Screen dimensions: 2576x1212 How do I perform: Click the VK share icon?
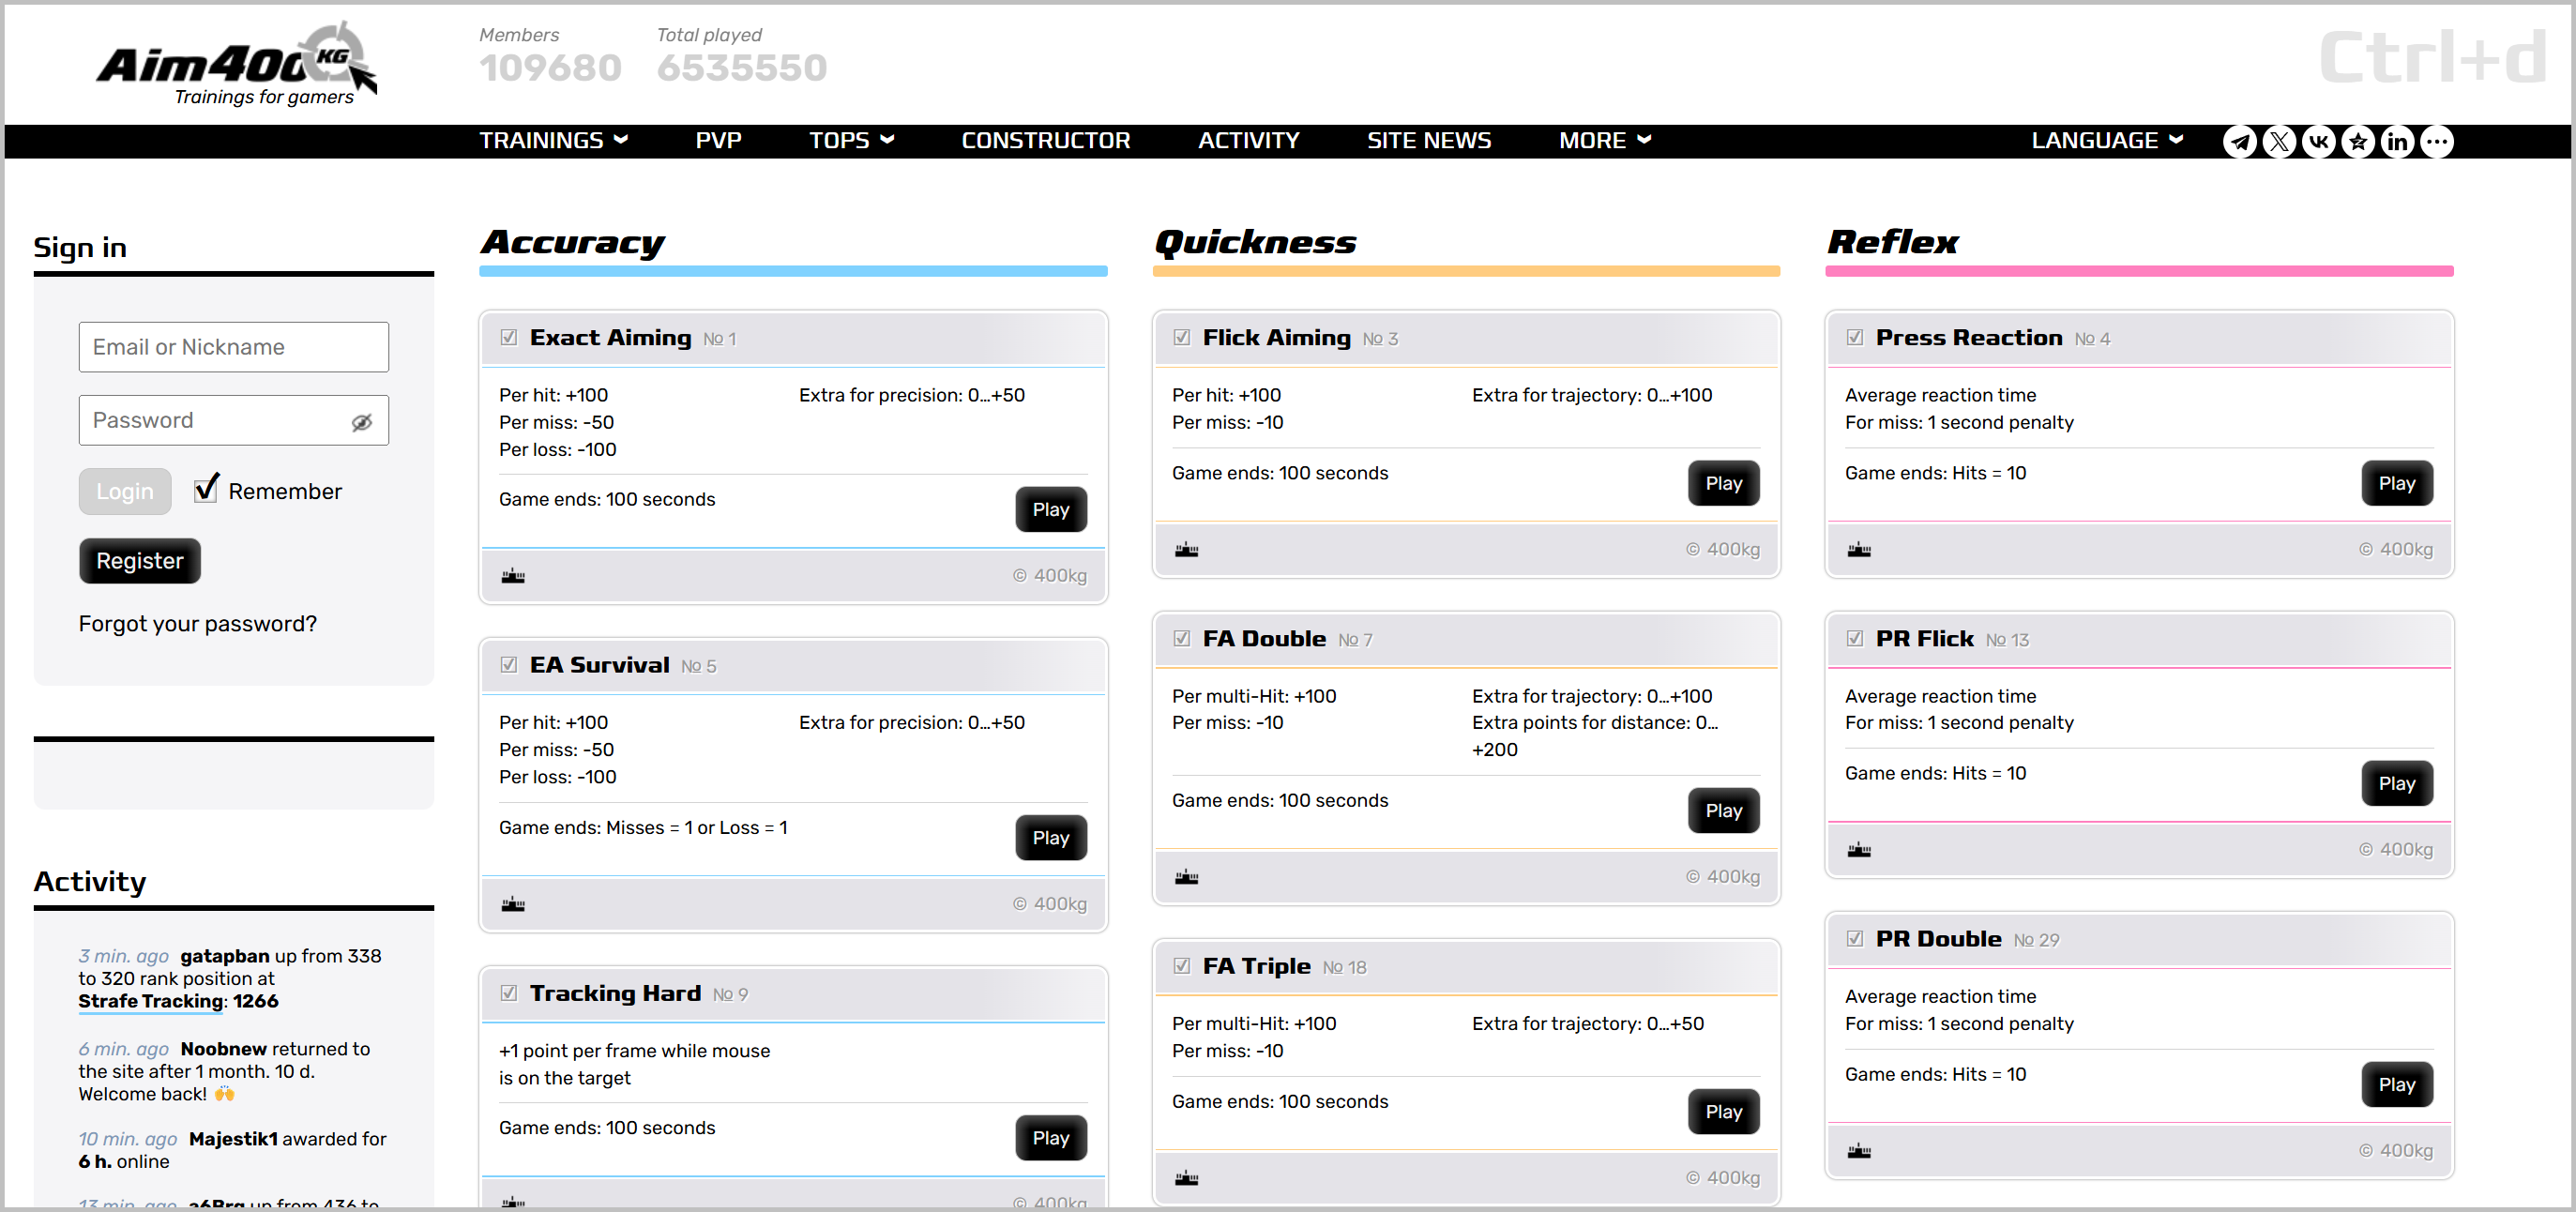[2319, 142]
